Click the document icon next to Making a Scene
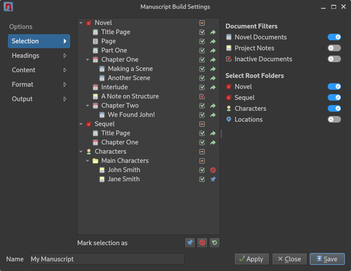 tap(102, 69)
